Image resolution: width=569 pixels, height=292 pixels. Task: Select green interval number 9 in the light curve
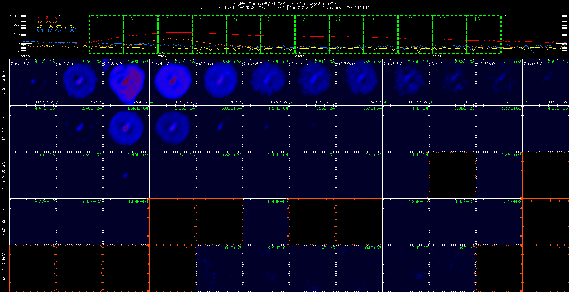pos(381,34)
